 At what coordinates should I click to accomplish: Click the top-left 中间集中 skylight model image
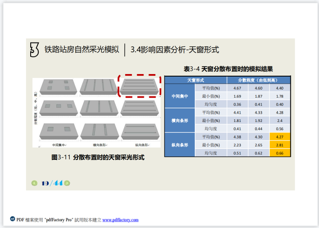click(58, 87)
